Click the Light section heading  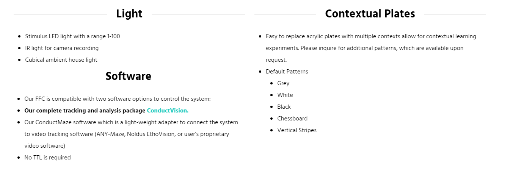129,14
